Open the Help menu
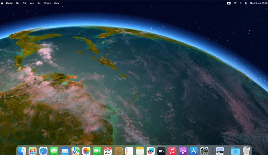Viewport: 268px width, 155px height. (56, 3)
